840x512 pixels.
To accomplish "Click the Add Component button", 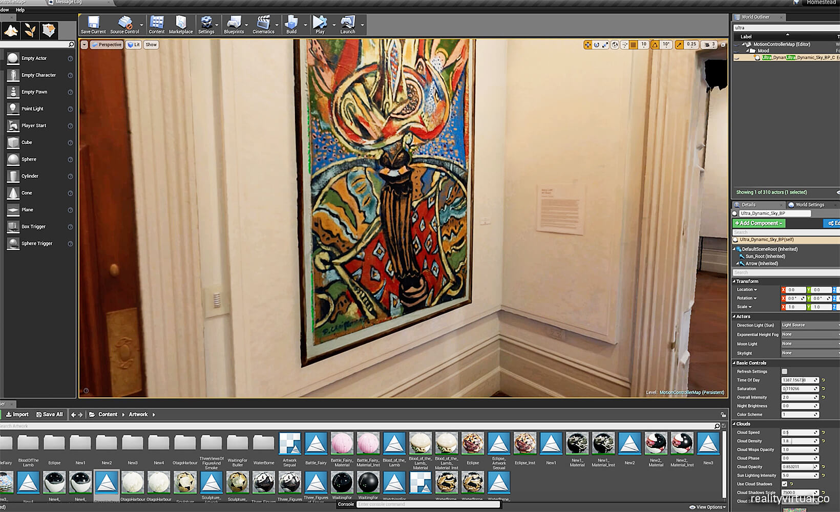I will (758, 223).
